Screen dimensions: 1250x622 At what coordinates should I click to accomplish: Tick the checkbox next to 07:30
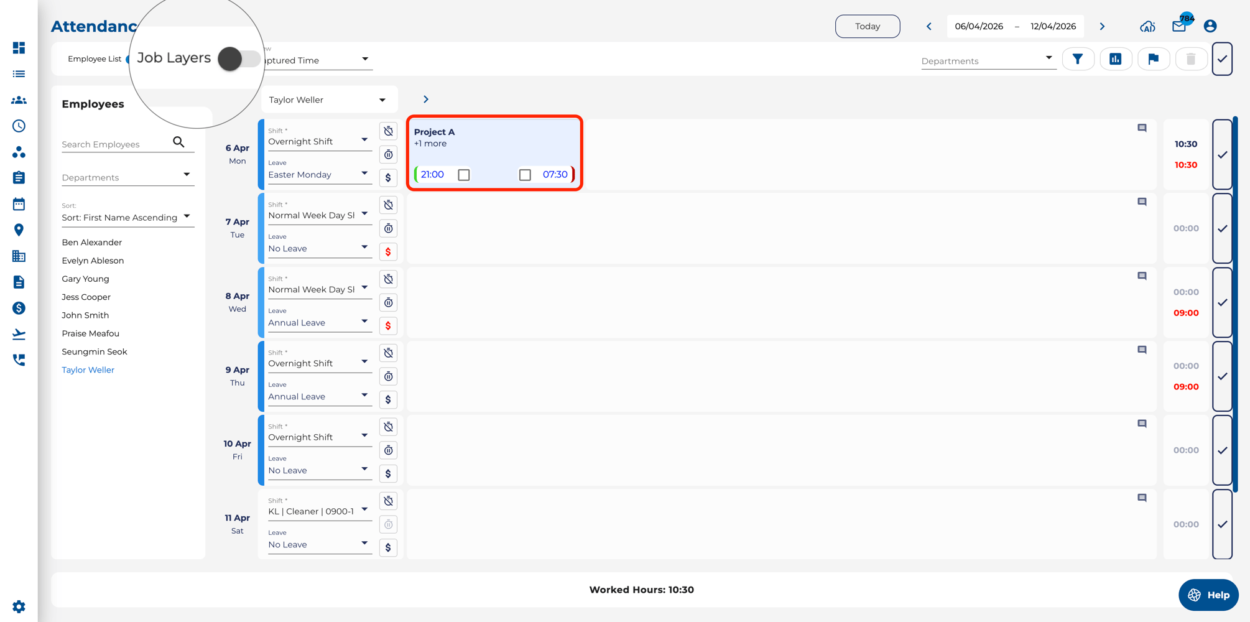525,175
